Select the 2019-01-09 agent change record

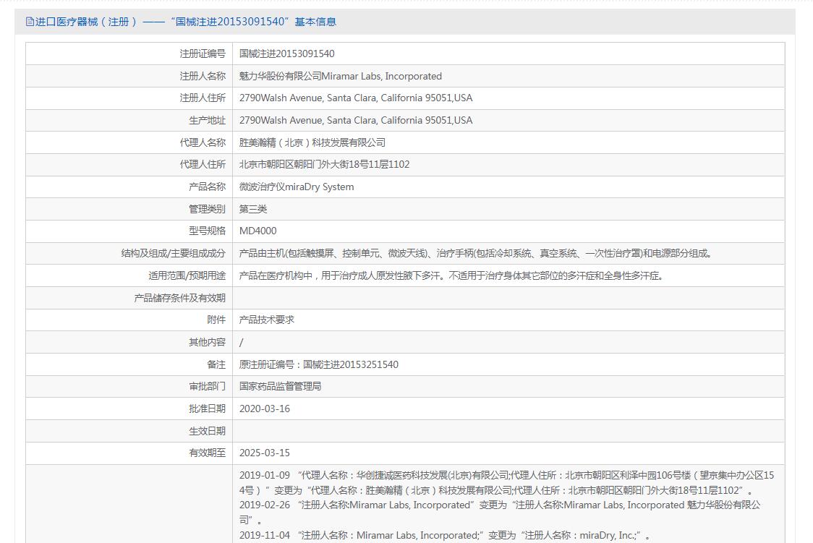[506, 482]
